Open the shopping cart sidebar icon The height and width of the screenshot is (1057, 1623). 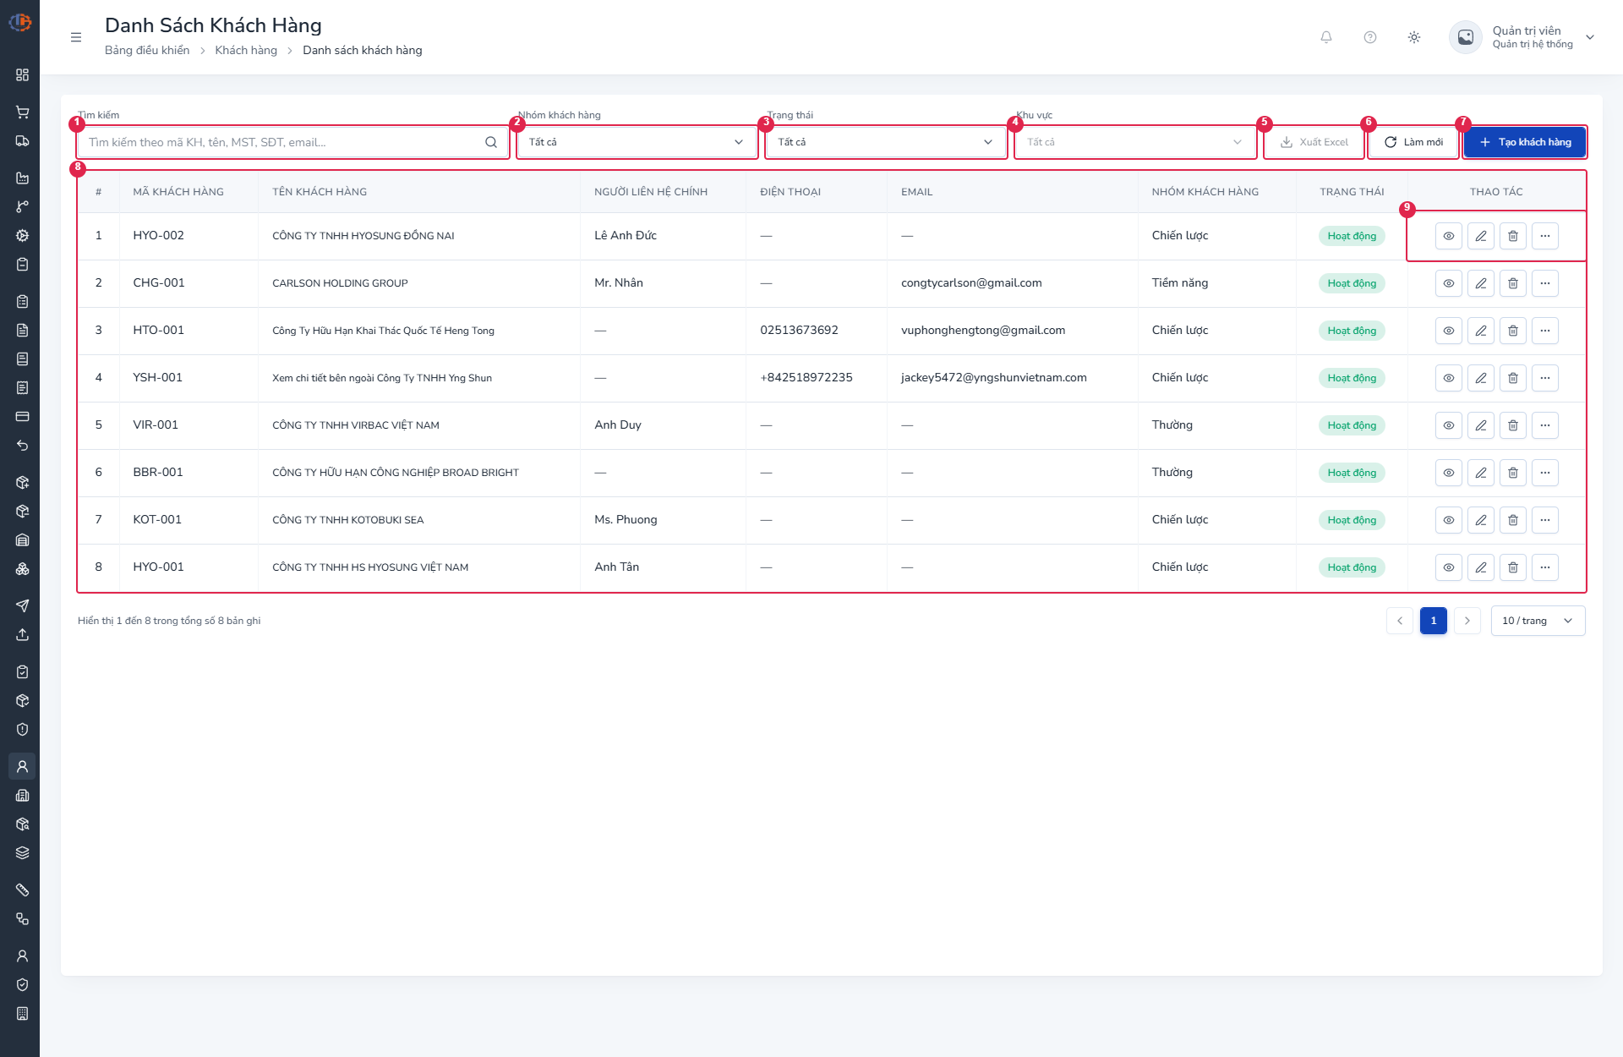(23, 112)
